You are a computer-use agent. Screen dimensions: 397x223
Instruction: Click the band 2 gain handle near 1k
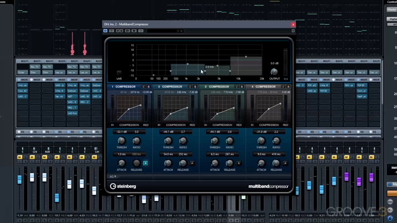click(x=188, y=64)
